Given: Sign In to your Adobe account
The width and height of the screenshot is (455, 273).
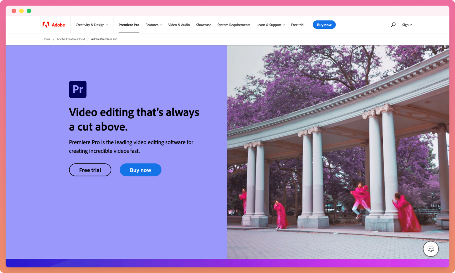Looking at the screenshot, I should (407, 25).
